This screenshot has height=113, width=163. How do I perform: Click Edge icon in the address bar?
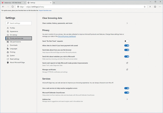tap(18, 7)
